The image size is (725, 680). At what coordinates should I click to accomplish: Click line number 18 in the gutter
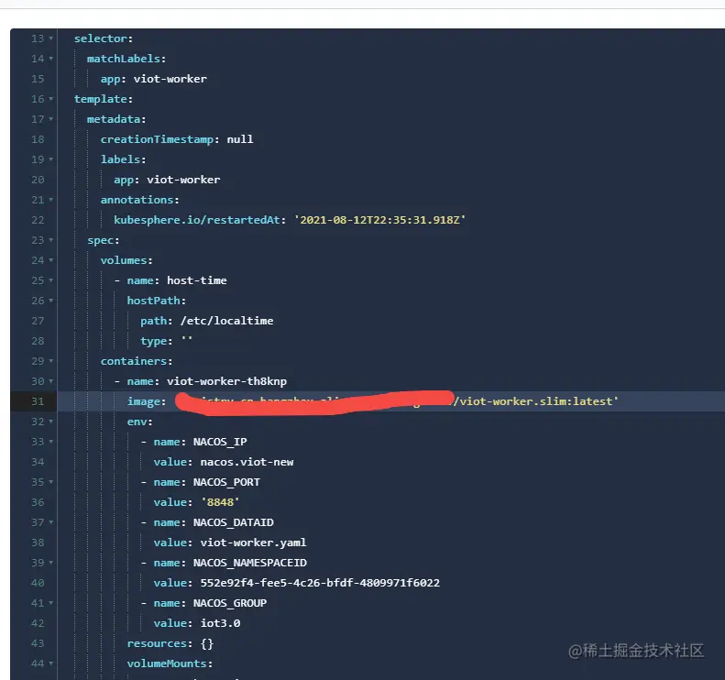pos(38,139)
